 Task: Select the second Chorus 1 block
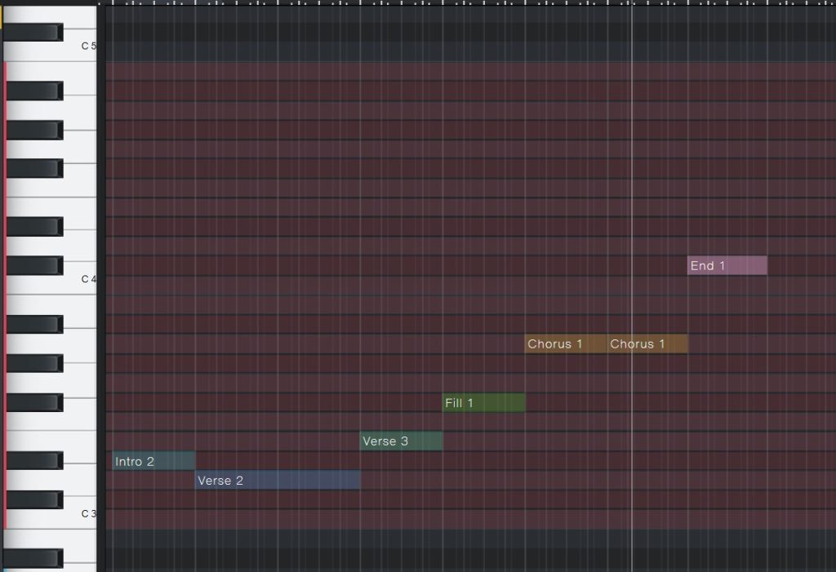coord(647,344)
